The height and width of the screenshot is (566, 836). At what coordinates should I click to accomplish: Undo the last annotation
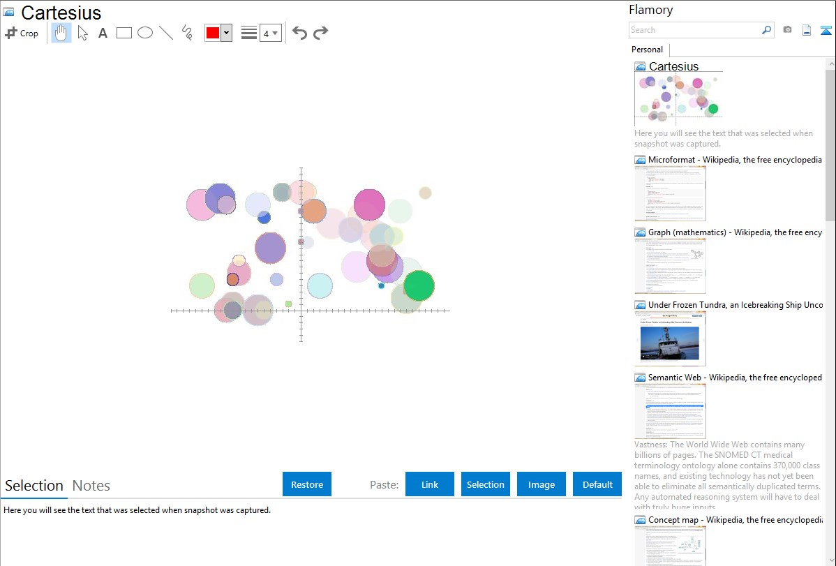pyautogui.click(x=299, y=33)
